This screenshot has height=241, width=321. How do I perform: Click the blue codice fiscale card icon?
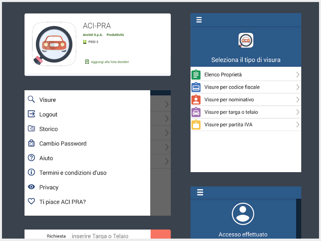point(196,87)
